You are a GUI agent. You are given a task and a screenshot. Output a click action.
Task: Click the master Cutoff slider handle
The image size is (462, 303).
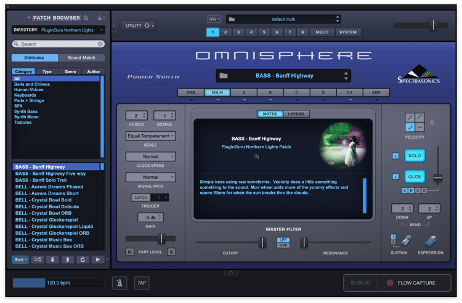262,243
